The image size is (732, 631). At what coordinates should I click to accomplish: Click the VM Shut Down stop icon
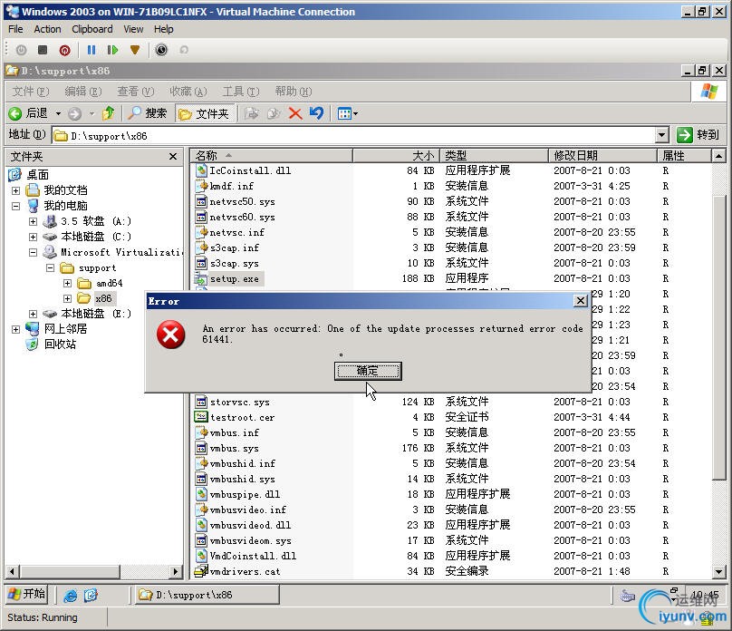click(43, 50)
